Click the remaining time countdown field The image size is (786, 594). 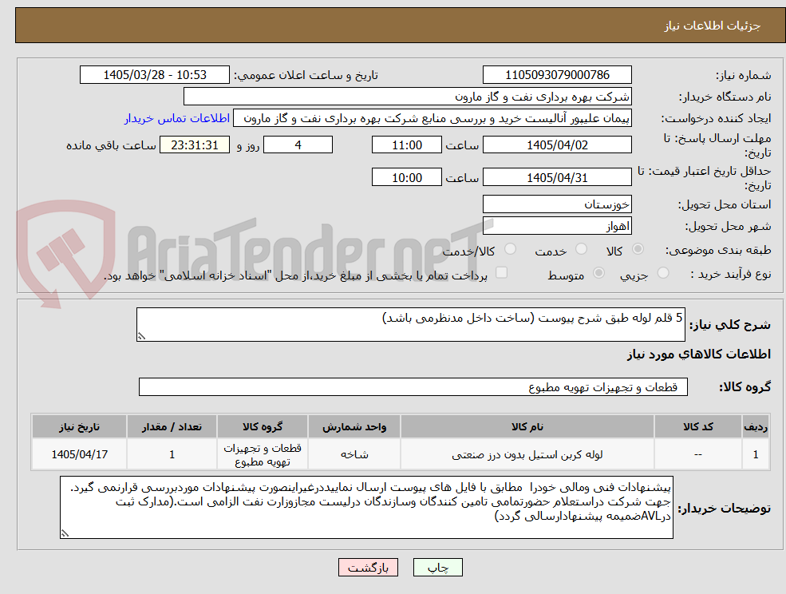[x=195, y=145]
